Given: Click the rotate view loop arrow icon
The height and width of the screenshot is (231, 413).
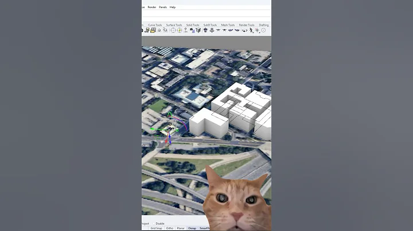Looking at the screenshot, I should point(244,30).
